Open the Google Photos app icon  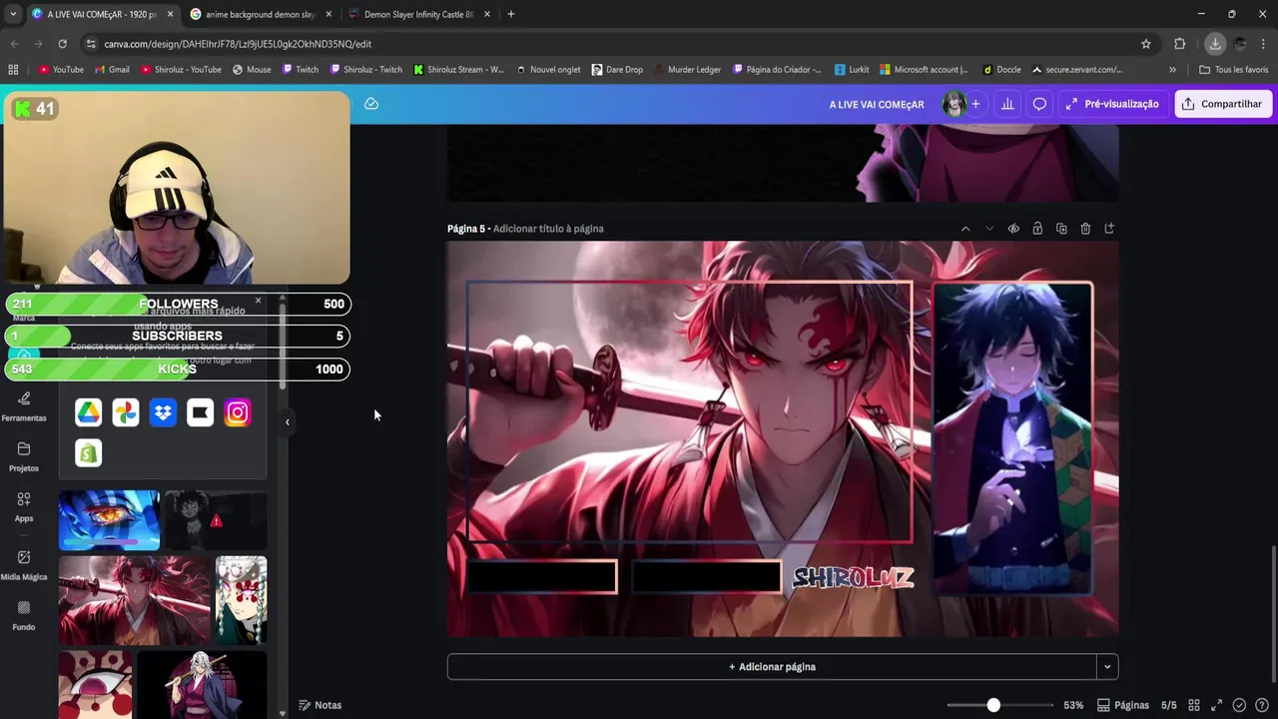pyautogui.click(x=126, y=412)
